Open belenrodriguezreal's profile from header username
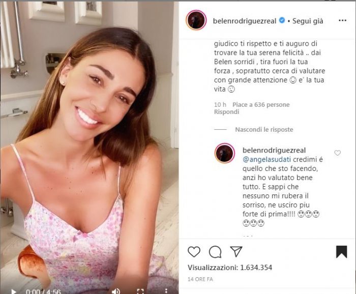Viewport: 356px width, 294px height. 245,21
